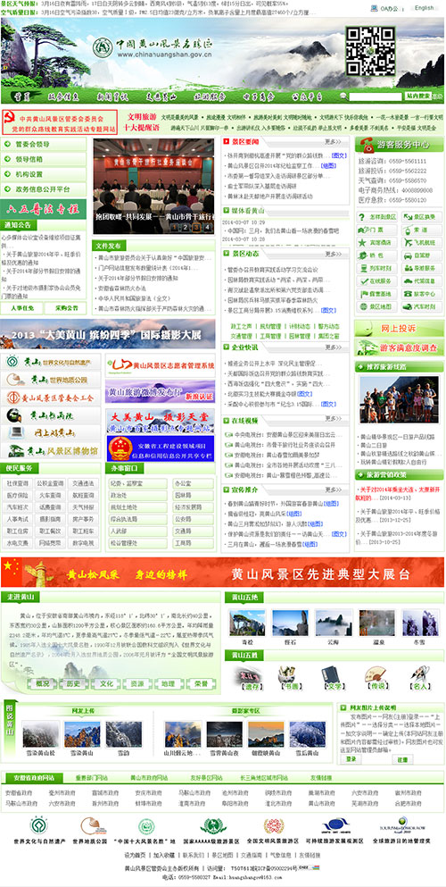
Task: Expand 更多 beside 宣传推介
Action: coord(333,490)
